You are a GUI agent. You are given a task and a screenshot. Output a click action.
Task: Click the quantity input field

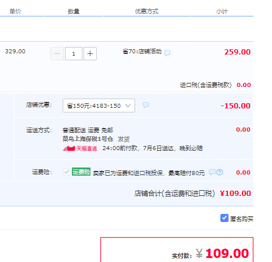coord(74,53)
